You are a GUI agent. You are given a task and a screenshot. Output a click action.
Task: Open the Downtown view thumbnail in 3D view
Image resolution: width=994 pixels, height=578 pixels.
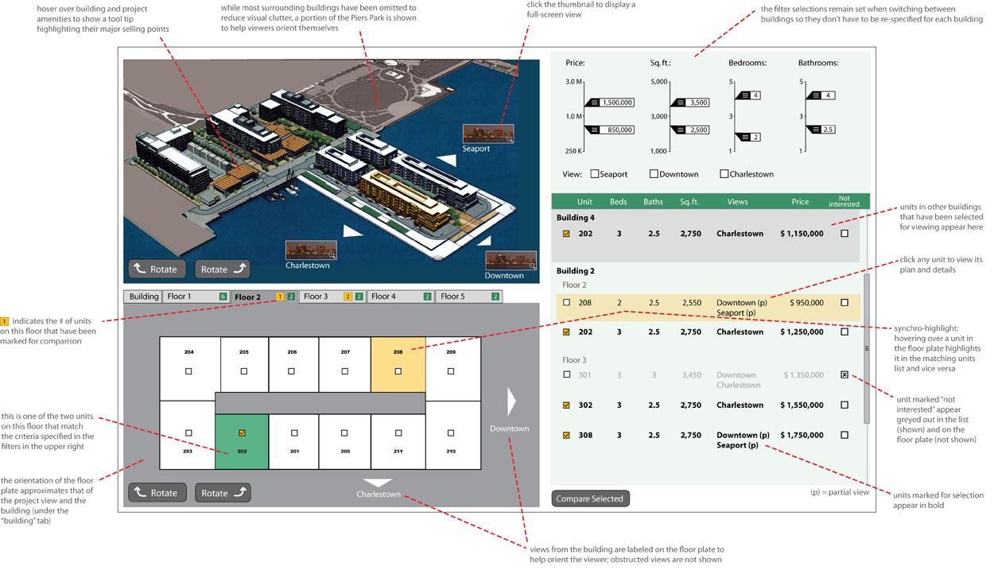point(511,261)
